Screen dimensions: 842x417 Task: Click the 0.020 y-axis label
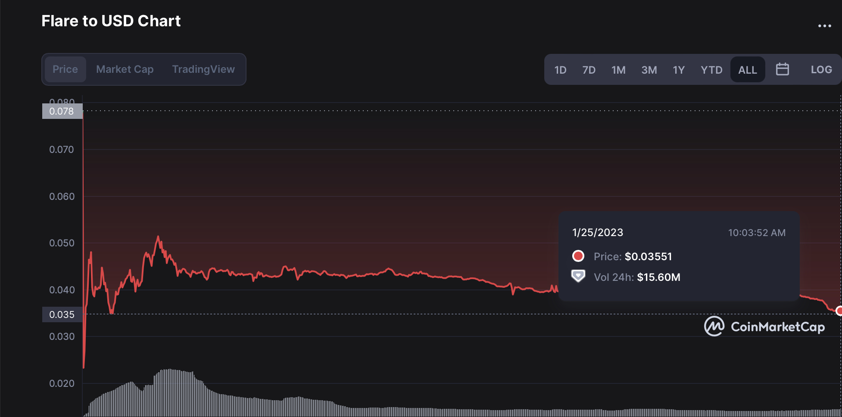[x=62, y=383]
